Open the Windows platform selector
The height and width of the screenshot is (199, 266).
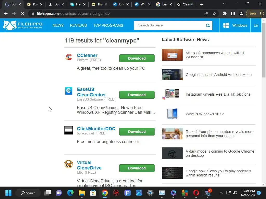pos(235,25)
